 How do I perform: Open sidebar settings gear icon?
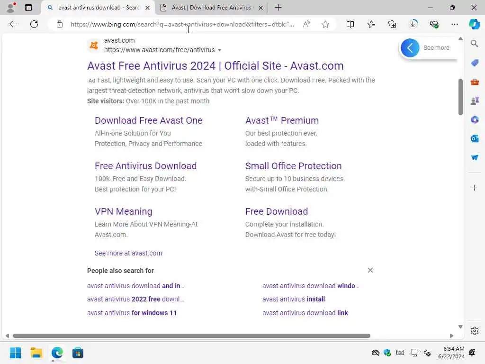click(x=475, y=331)
